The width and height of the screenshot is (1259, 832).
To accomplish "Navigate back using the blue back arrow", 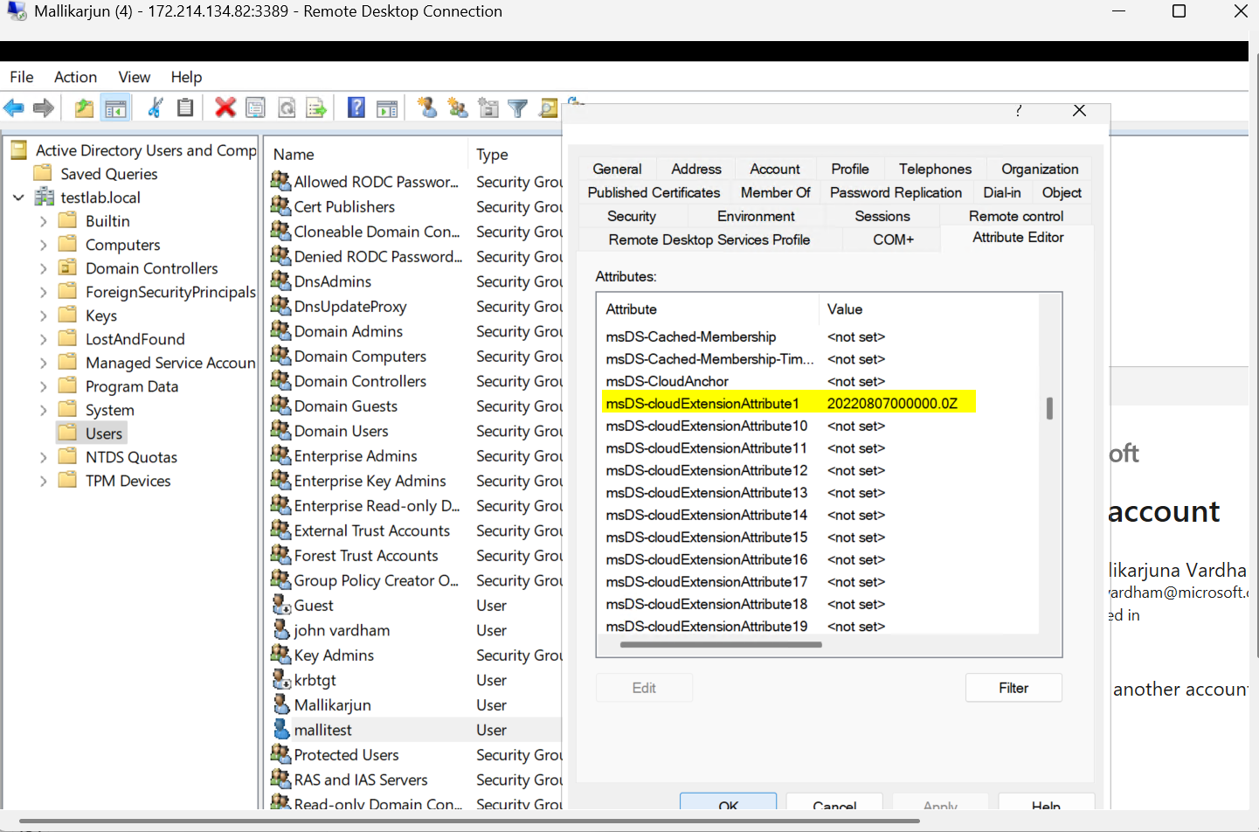I will pos(14,107).
